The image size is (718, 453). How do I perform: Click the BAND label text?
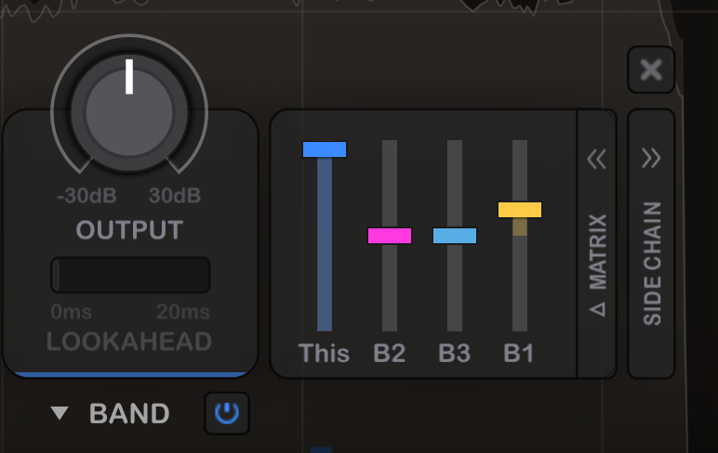(x=129, y=413)
